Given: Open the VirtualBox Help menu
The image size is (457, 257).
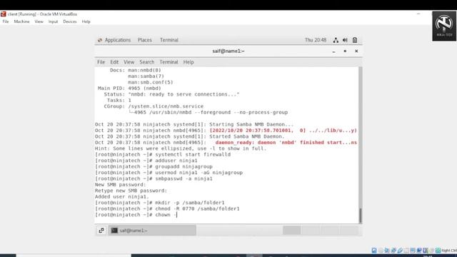Looking at the screenshot, I should [x=86, y=21].
